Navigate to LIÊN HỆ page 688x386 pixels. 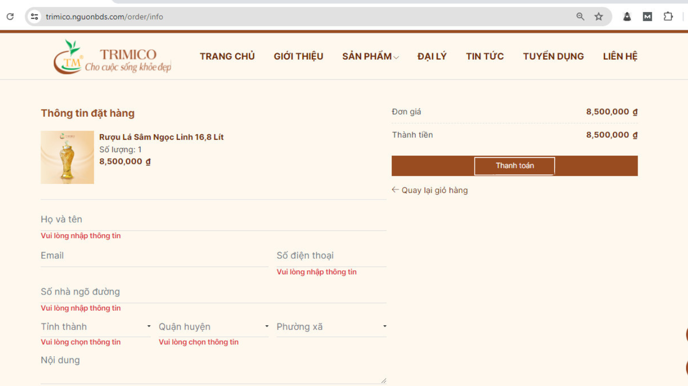click(x=620, y=56)
